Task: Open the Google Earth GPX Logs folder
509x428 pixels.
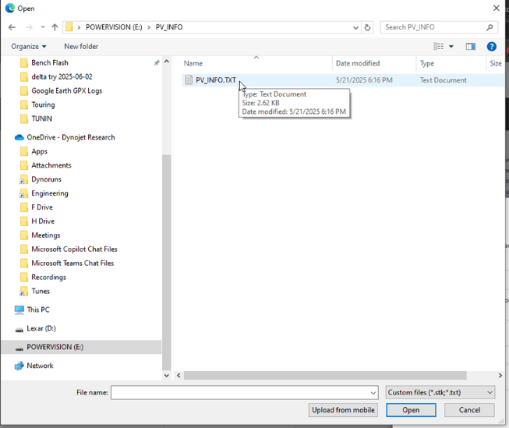Action: pos(66,90)
